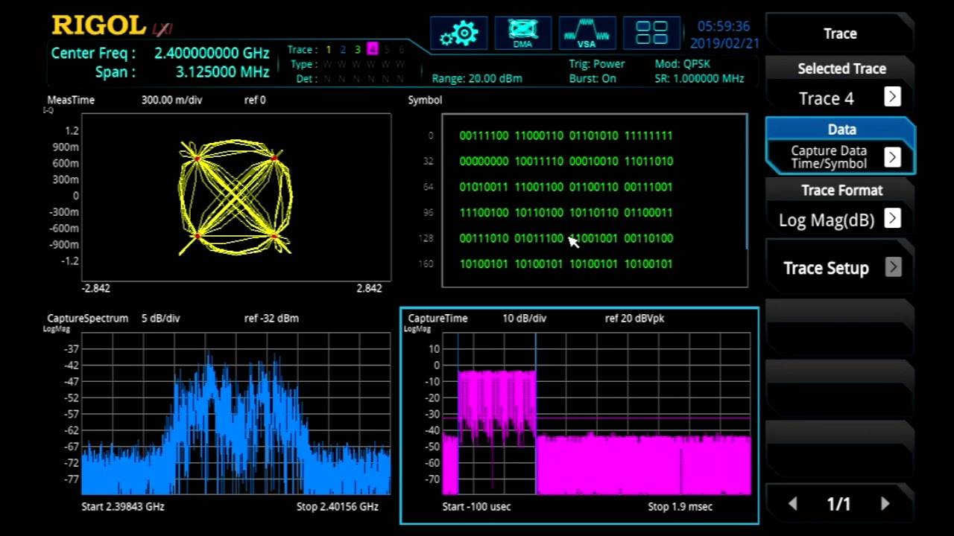The width and height of the screenshot is (954, 536).
Task: Open the Trace Setup menu item
Action: [840, 267]
